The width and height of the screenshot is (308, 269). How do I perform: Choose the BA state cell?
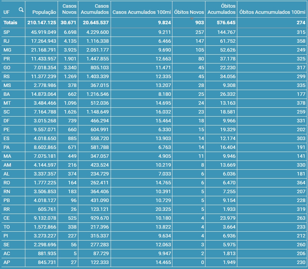pyautogui.click(x=7, y=94)
